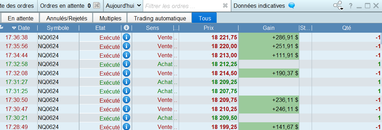Image resolution: width=382 pixels, height=130 pixels.
Task: Cancel pending orders with X icon
Action: tap(97, 6)
